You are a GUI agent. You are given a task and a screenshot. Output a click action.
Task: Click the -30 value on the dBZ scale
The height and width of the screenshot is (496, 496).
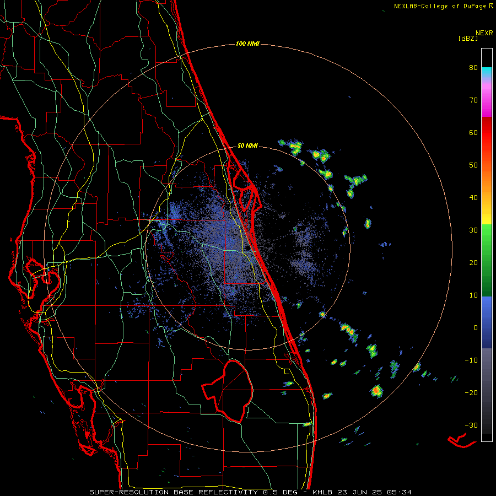tap(471, 425)
